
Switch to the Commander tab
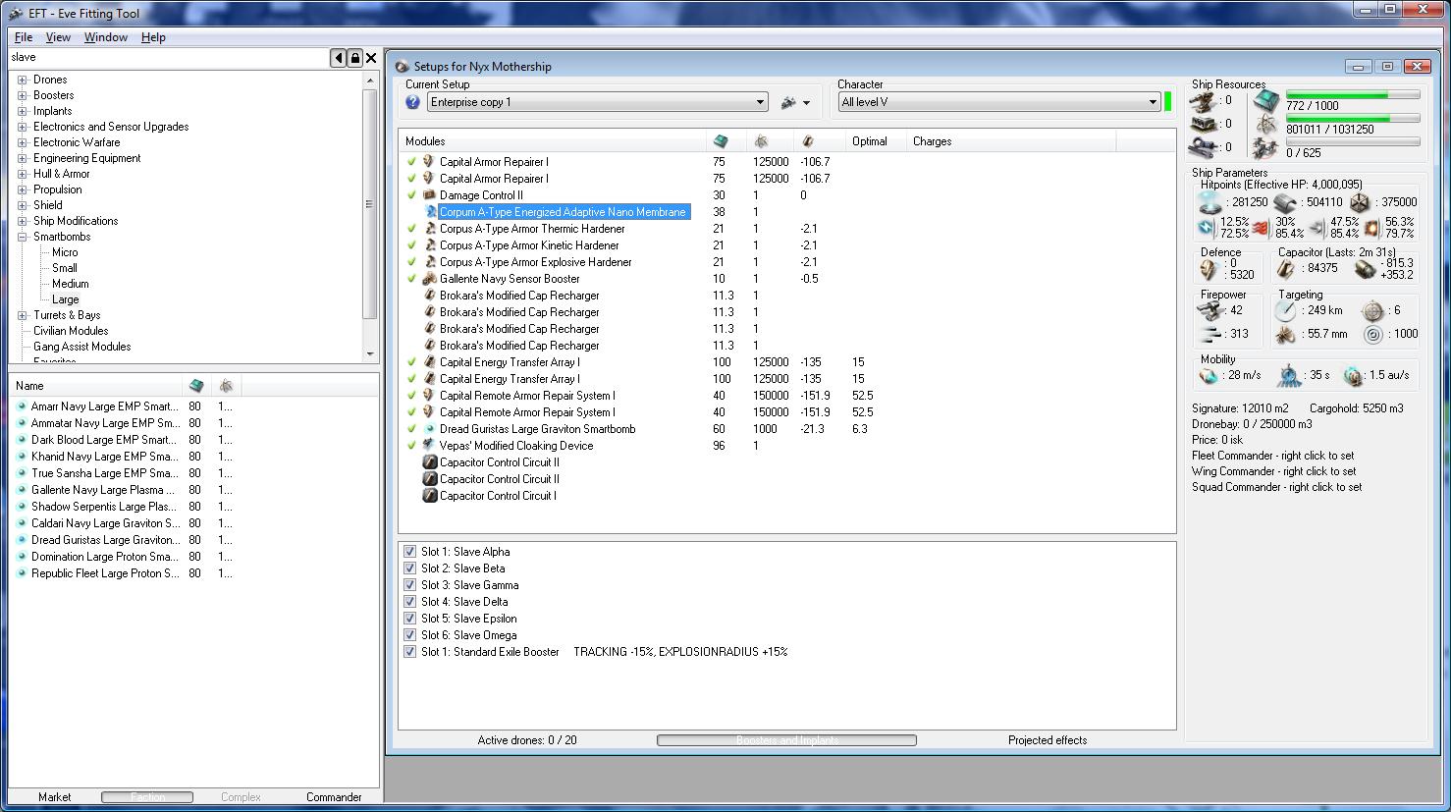[334, 797]
